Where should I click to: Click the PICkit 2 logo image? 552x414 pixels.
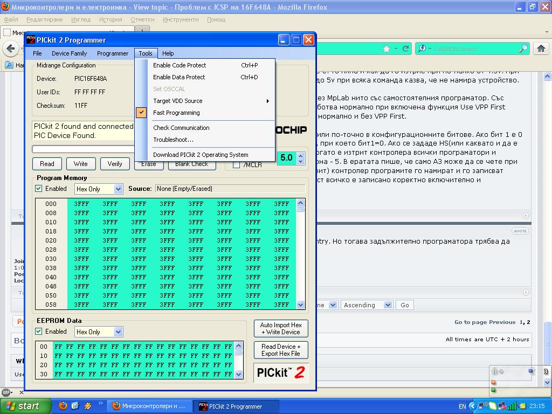(281, 372)
